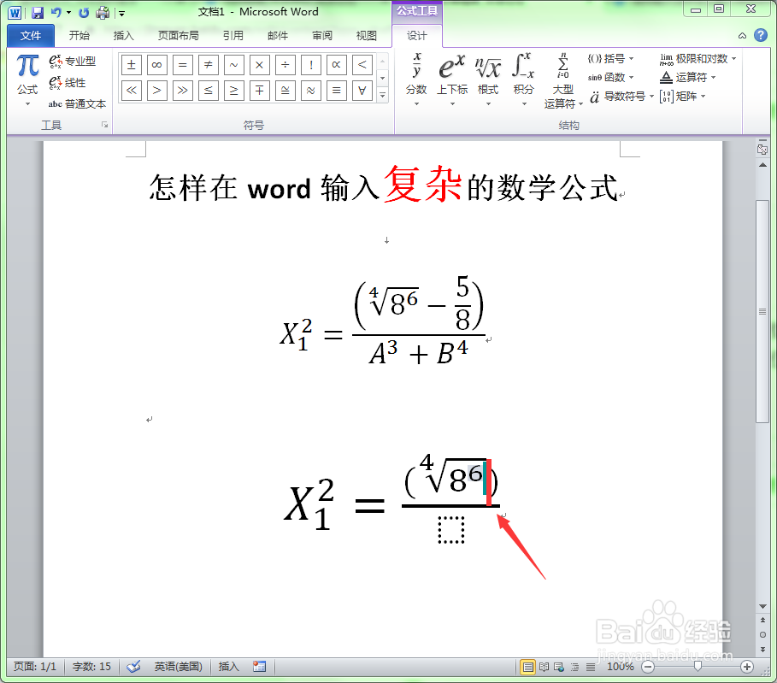Open the 引用 References tab
The image size is (777, 683).
point(233,35)
